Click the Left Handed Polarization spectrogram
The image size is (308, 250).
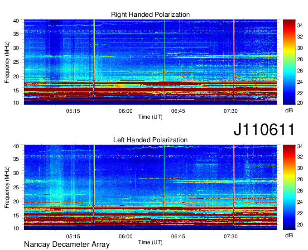point(150,187)
